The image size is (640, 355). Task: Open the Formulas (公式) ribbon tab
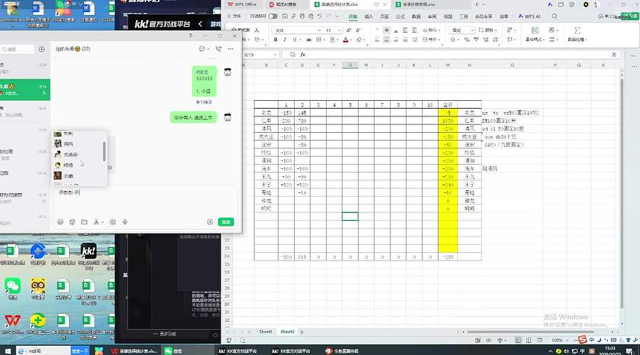[x=400, y=16]
